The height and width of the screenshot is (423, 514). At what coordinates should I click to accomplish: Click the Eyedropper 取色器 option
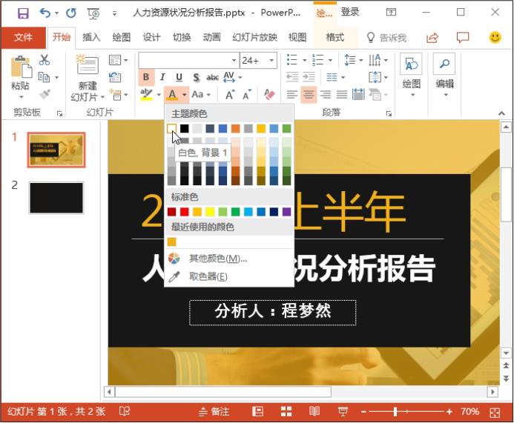coord(208,276)
